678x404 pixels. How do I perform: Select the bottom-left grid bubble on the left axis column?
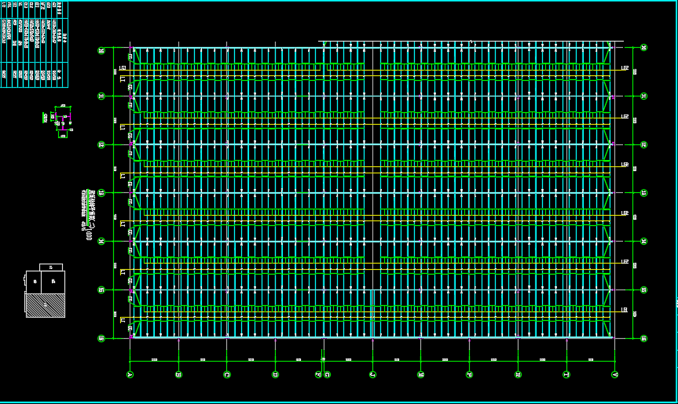coord(101,338)
